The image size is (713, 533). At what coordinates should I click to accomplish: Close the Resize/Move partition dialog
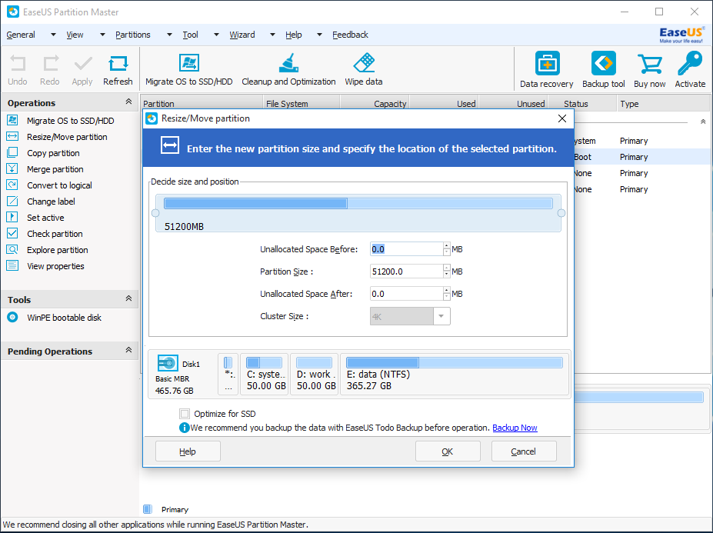point(562,118)
